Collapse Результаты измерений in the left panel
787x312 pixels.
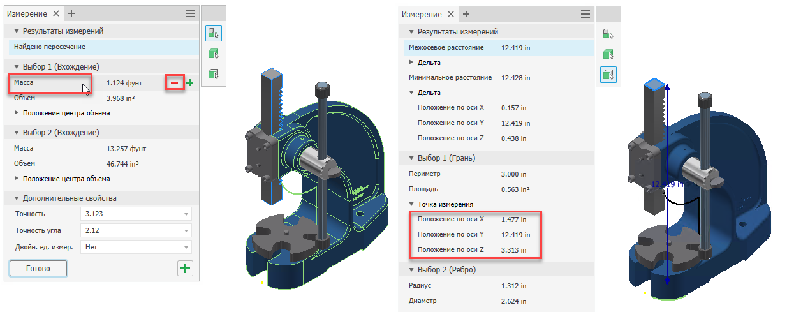[x=17, y=31]
